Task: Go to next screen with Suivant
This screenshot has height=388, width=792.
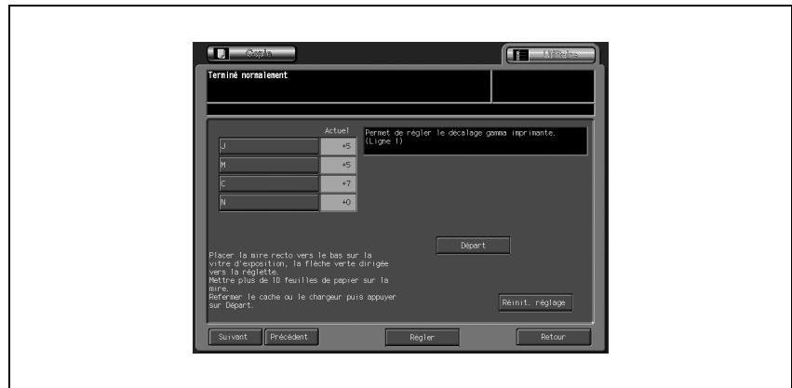Action: pos(235,337)
